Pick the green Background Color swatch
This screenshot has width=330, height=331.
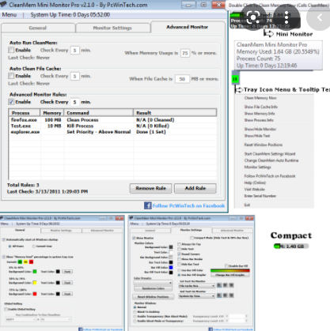tap(35, 272)
